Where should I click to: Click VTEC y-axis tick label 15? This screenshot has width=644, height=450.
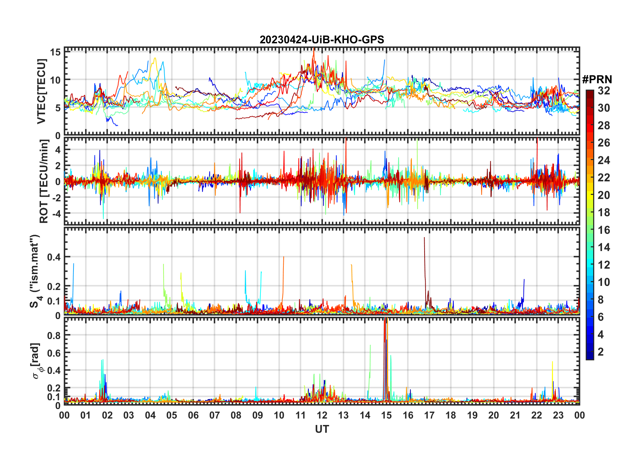tap(56, 52)
